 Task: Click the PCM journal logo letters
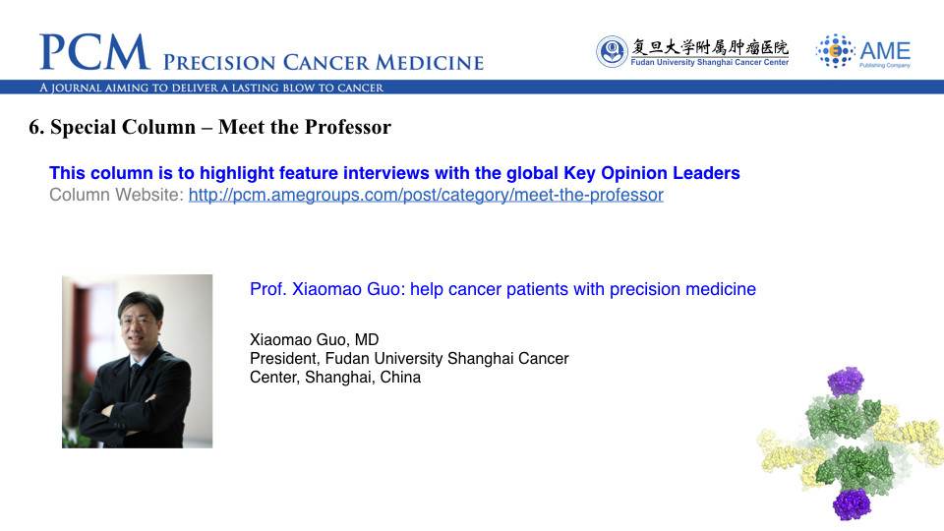(95, 52)
